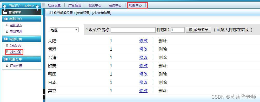Click the 管理菜单 grid icon
This screenshot has width=260, height=102.
5,12
